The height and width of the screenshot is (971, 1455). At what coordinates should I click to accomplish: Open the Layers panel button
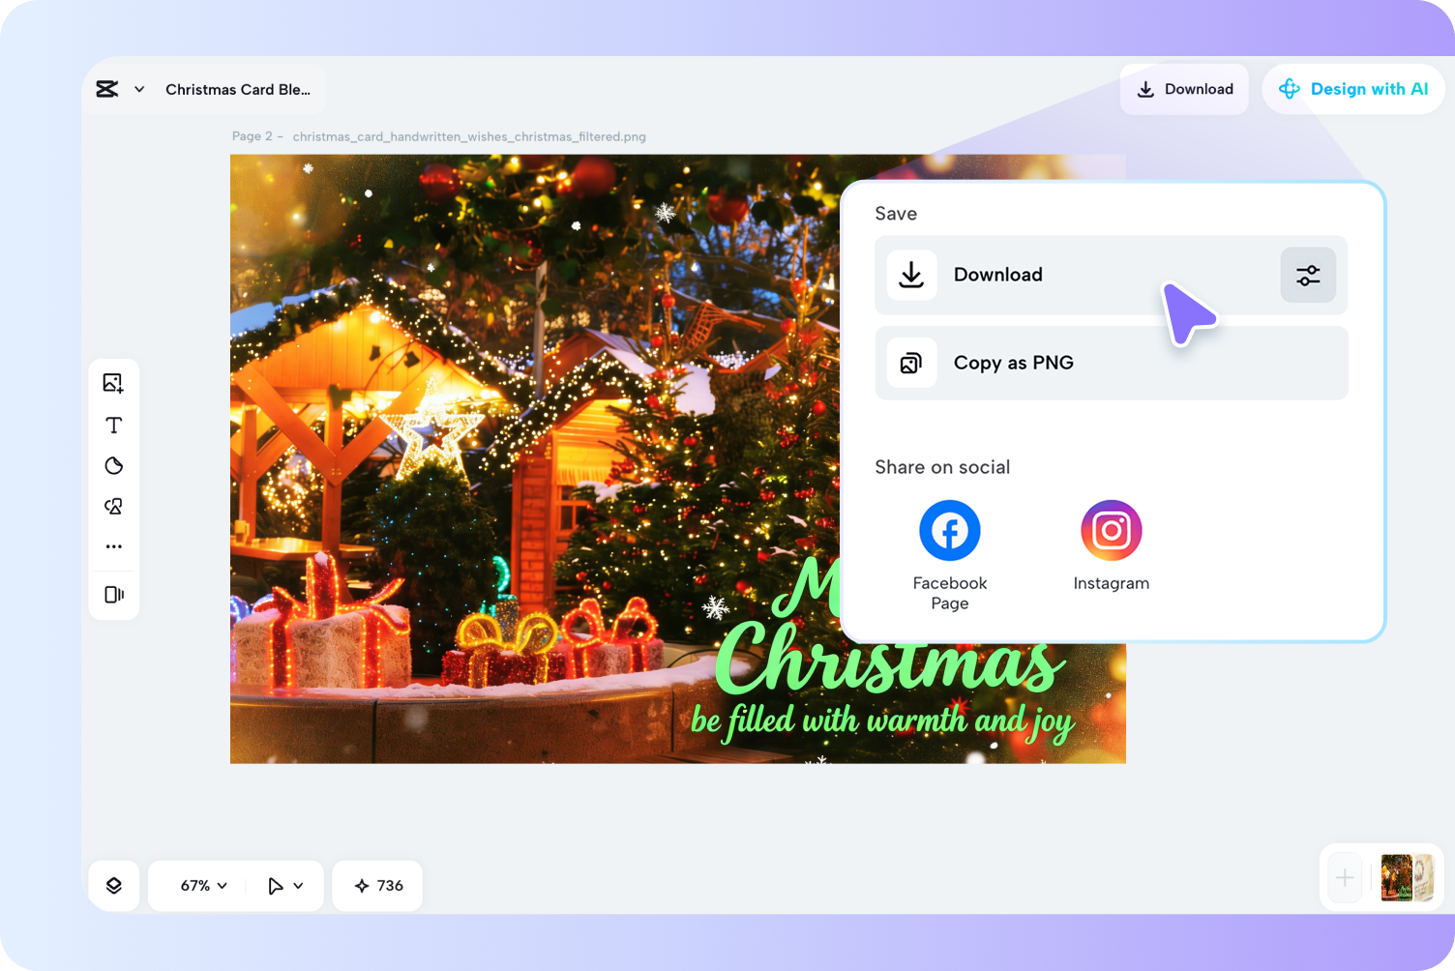click(x=114, y=885)
